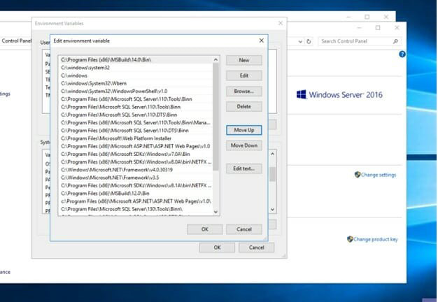Click the shield icon next to Change settings
The image size is (438, 302).
pos(358,175)
